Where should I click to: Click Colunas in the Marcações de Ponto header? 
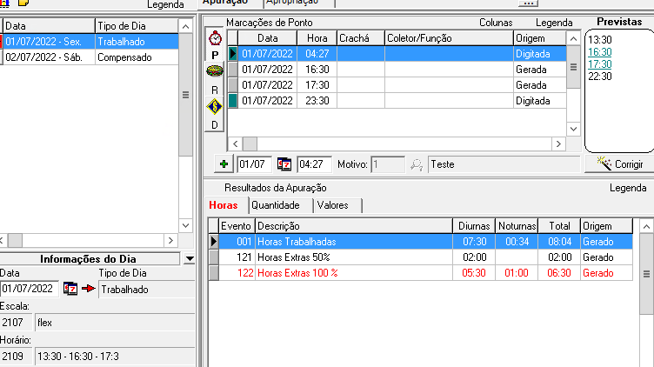click(497, 22)
